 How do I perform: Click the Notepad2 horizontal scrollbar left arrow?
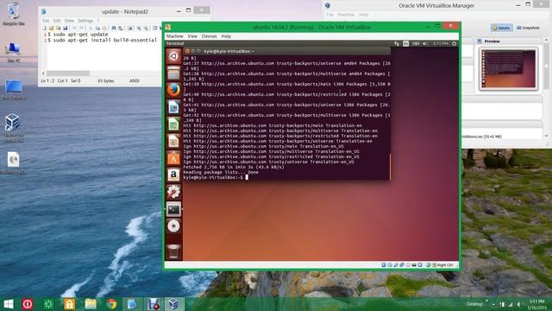click(43, 73)
